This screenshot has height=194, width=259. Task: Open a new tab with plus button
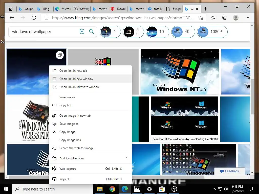205,9
